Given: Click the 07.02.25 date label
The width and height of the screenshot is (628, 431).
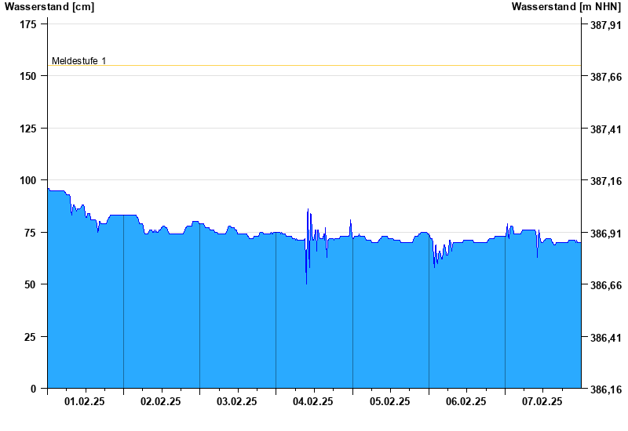Looking at the screenshot, I should point(542,401).
